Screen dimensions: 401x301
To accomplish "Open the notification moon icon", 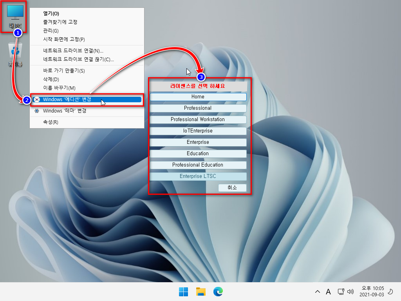I will pos(390,292).
